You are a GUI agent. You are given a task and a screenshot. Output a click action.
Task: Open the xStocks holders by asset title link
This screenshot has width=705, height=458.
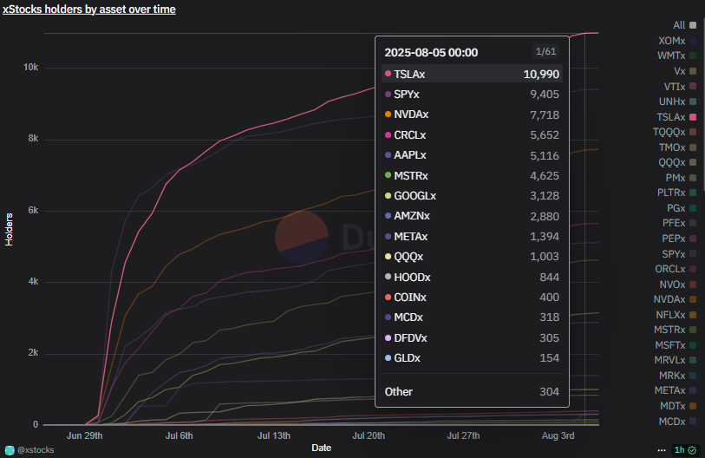coord(89,10)
